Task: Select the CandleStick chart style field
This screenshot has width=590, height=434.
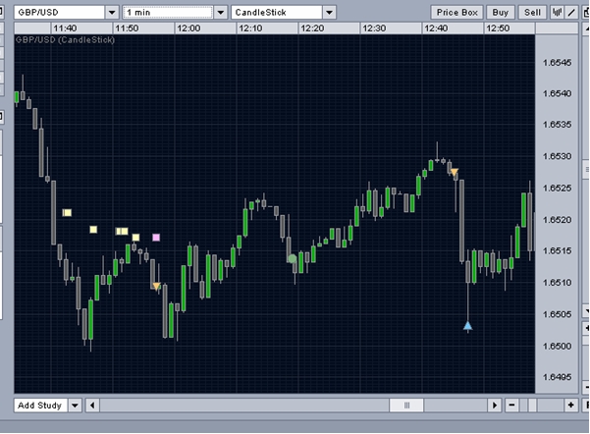Action: coord(277,13)
